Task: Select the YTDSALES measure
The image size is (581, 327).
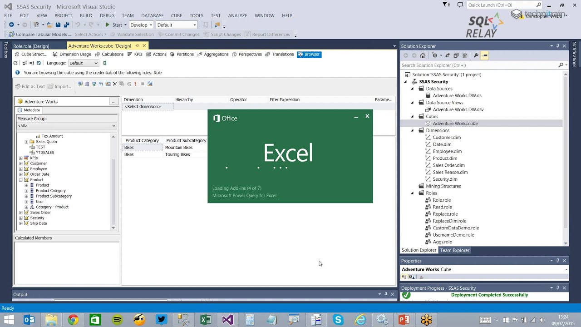Action: (x=44, y=153)
